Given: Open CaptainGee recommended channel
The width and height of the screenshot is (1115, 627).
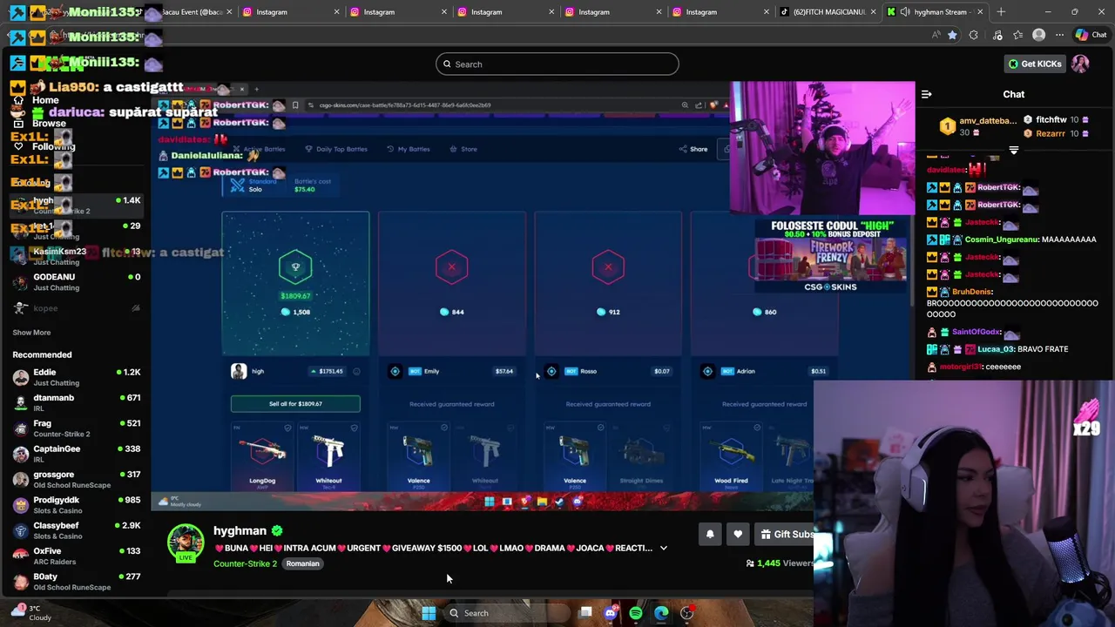Looking at the screenshot, I should coord(76,454).
